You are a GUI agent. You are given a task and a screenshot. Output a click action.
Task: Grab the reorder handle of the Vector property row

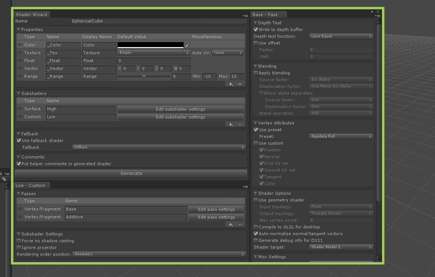20,68
